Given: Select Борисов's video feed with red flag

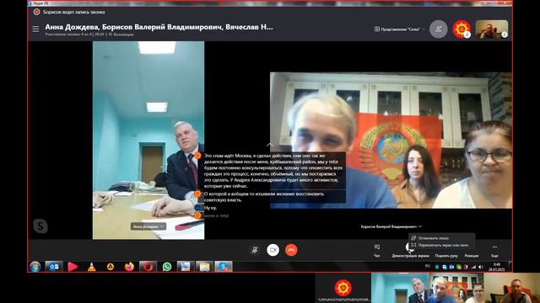Looking at the screenshot, I should [x=391, y=141].
